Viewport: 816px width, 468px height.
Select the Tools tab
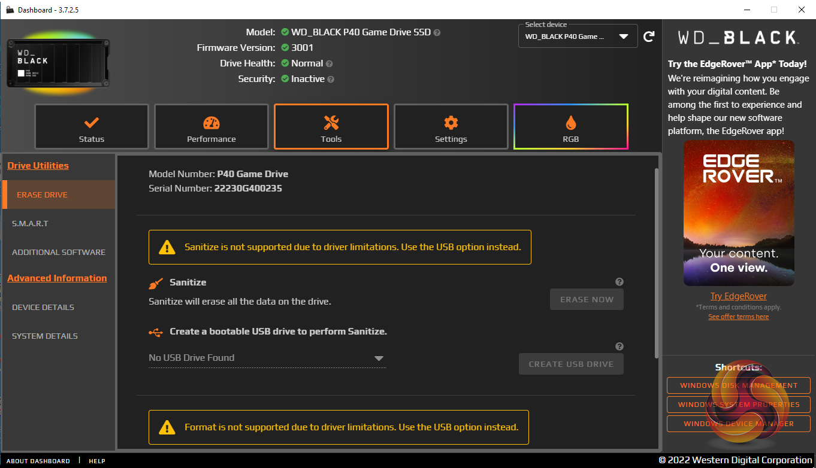[331, 127]
